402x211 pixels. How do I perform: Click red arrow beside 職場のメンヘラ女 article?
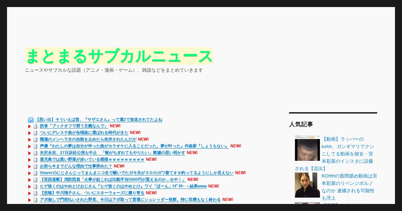click(x=29, y=140)
